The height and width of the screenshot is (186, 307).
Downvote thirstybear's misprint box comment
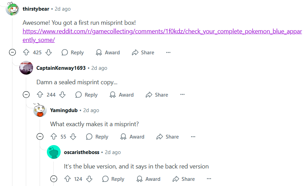(x=49, y=53)
